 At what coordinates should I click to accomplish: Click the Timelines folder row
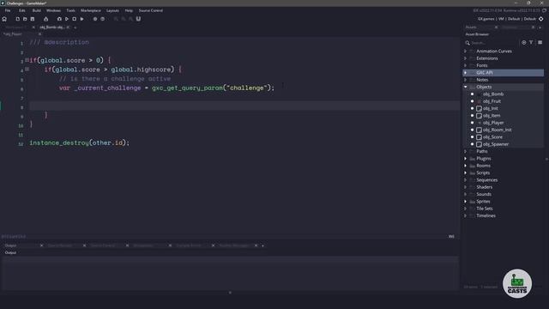click(x=504, y=215)
